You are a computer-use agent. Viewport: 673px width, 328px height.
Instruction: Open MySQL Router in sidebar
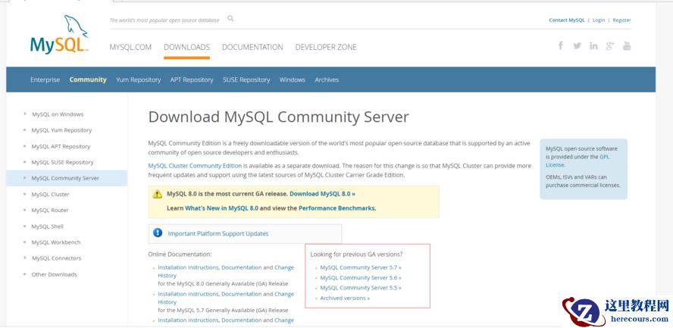[50, 211]
